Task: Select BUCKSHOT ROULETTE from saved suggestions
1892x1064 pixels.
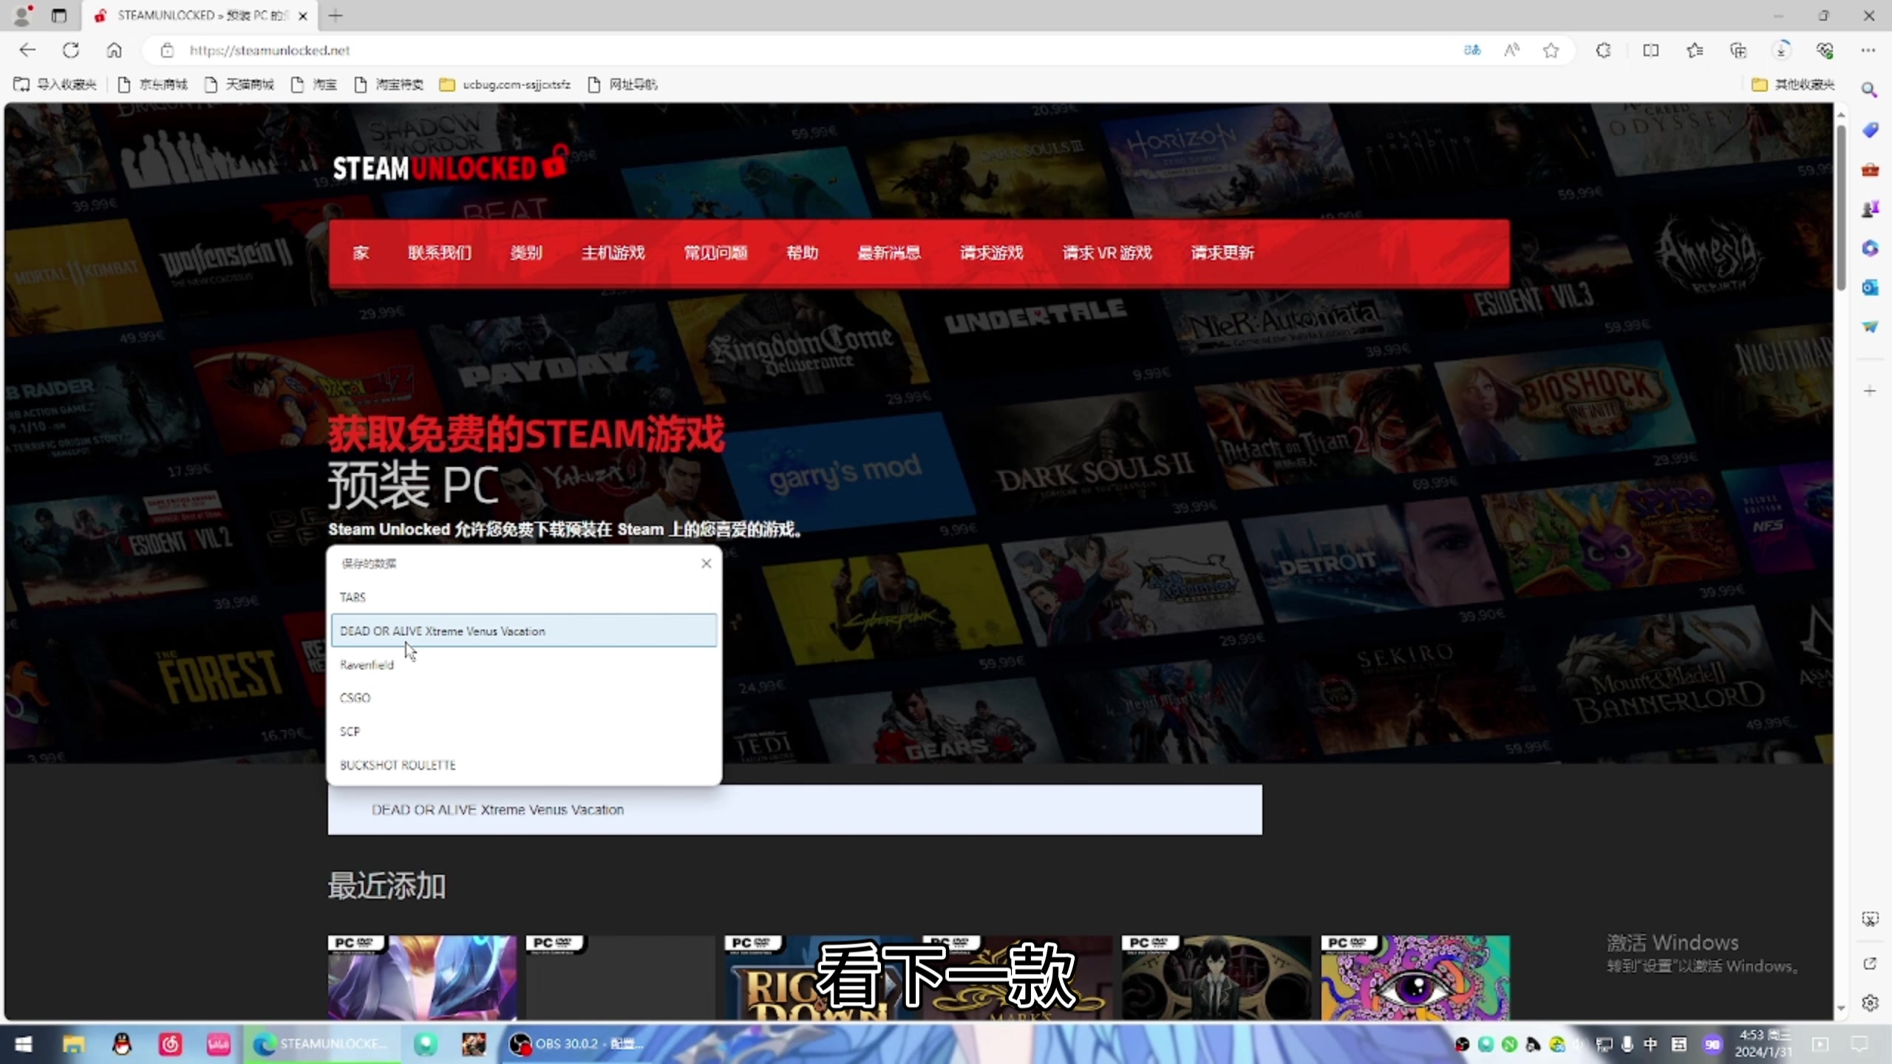Action: pyautogui.click(x=524, y=765)
